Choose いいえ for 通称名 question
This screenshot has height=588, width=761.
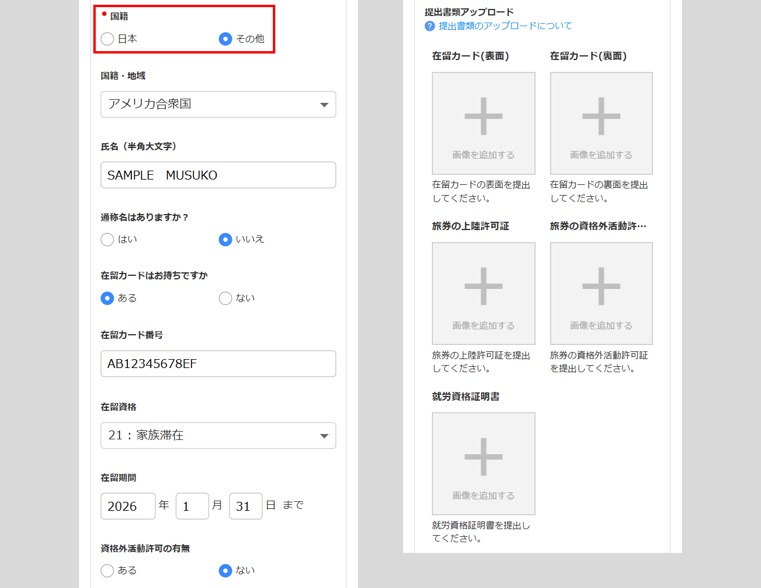click(x=225, y=240)
